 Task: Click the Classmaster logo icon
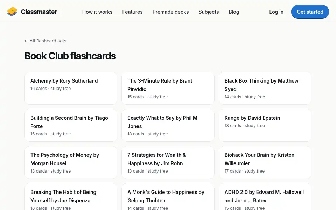pos(12,12)
